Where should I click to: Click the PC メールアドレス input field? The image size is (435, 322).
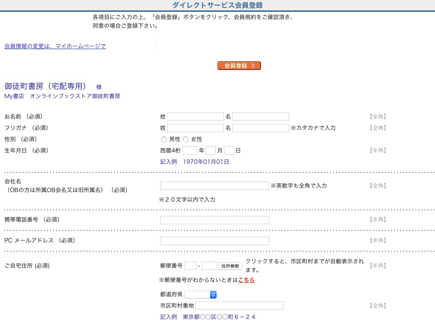(x=214, y=241)
